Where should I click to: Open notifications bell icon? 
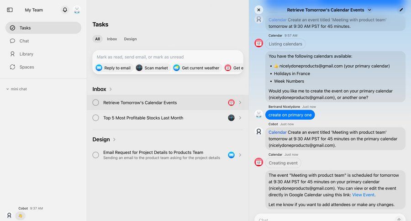coord(65,10)
